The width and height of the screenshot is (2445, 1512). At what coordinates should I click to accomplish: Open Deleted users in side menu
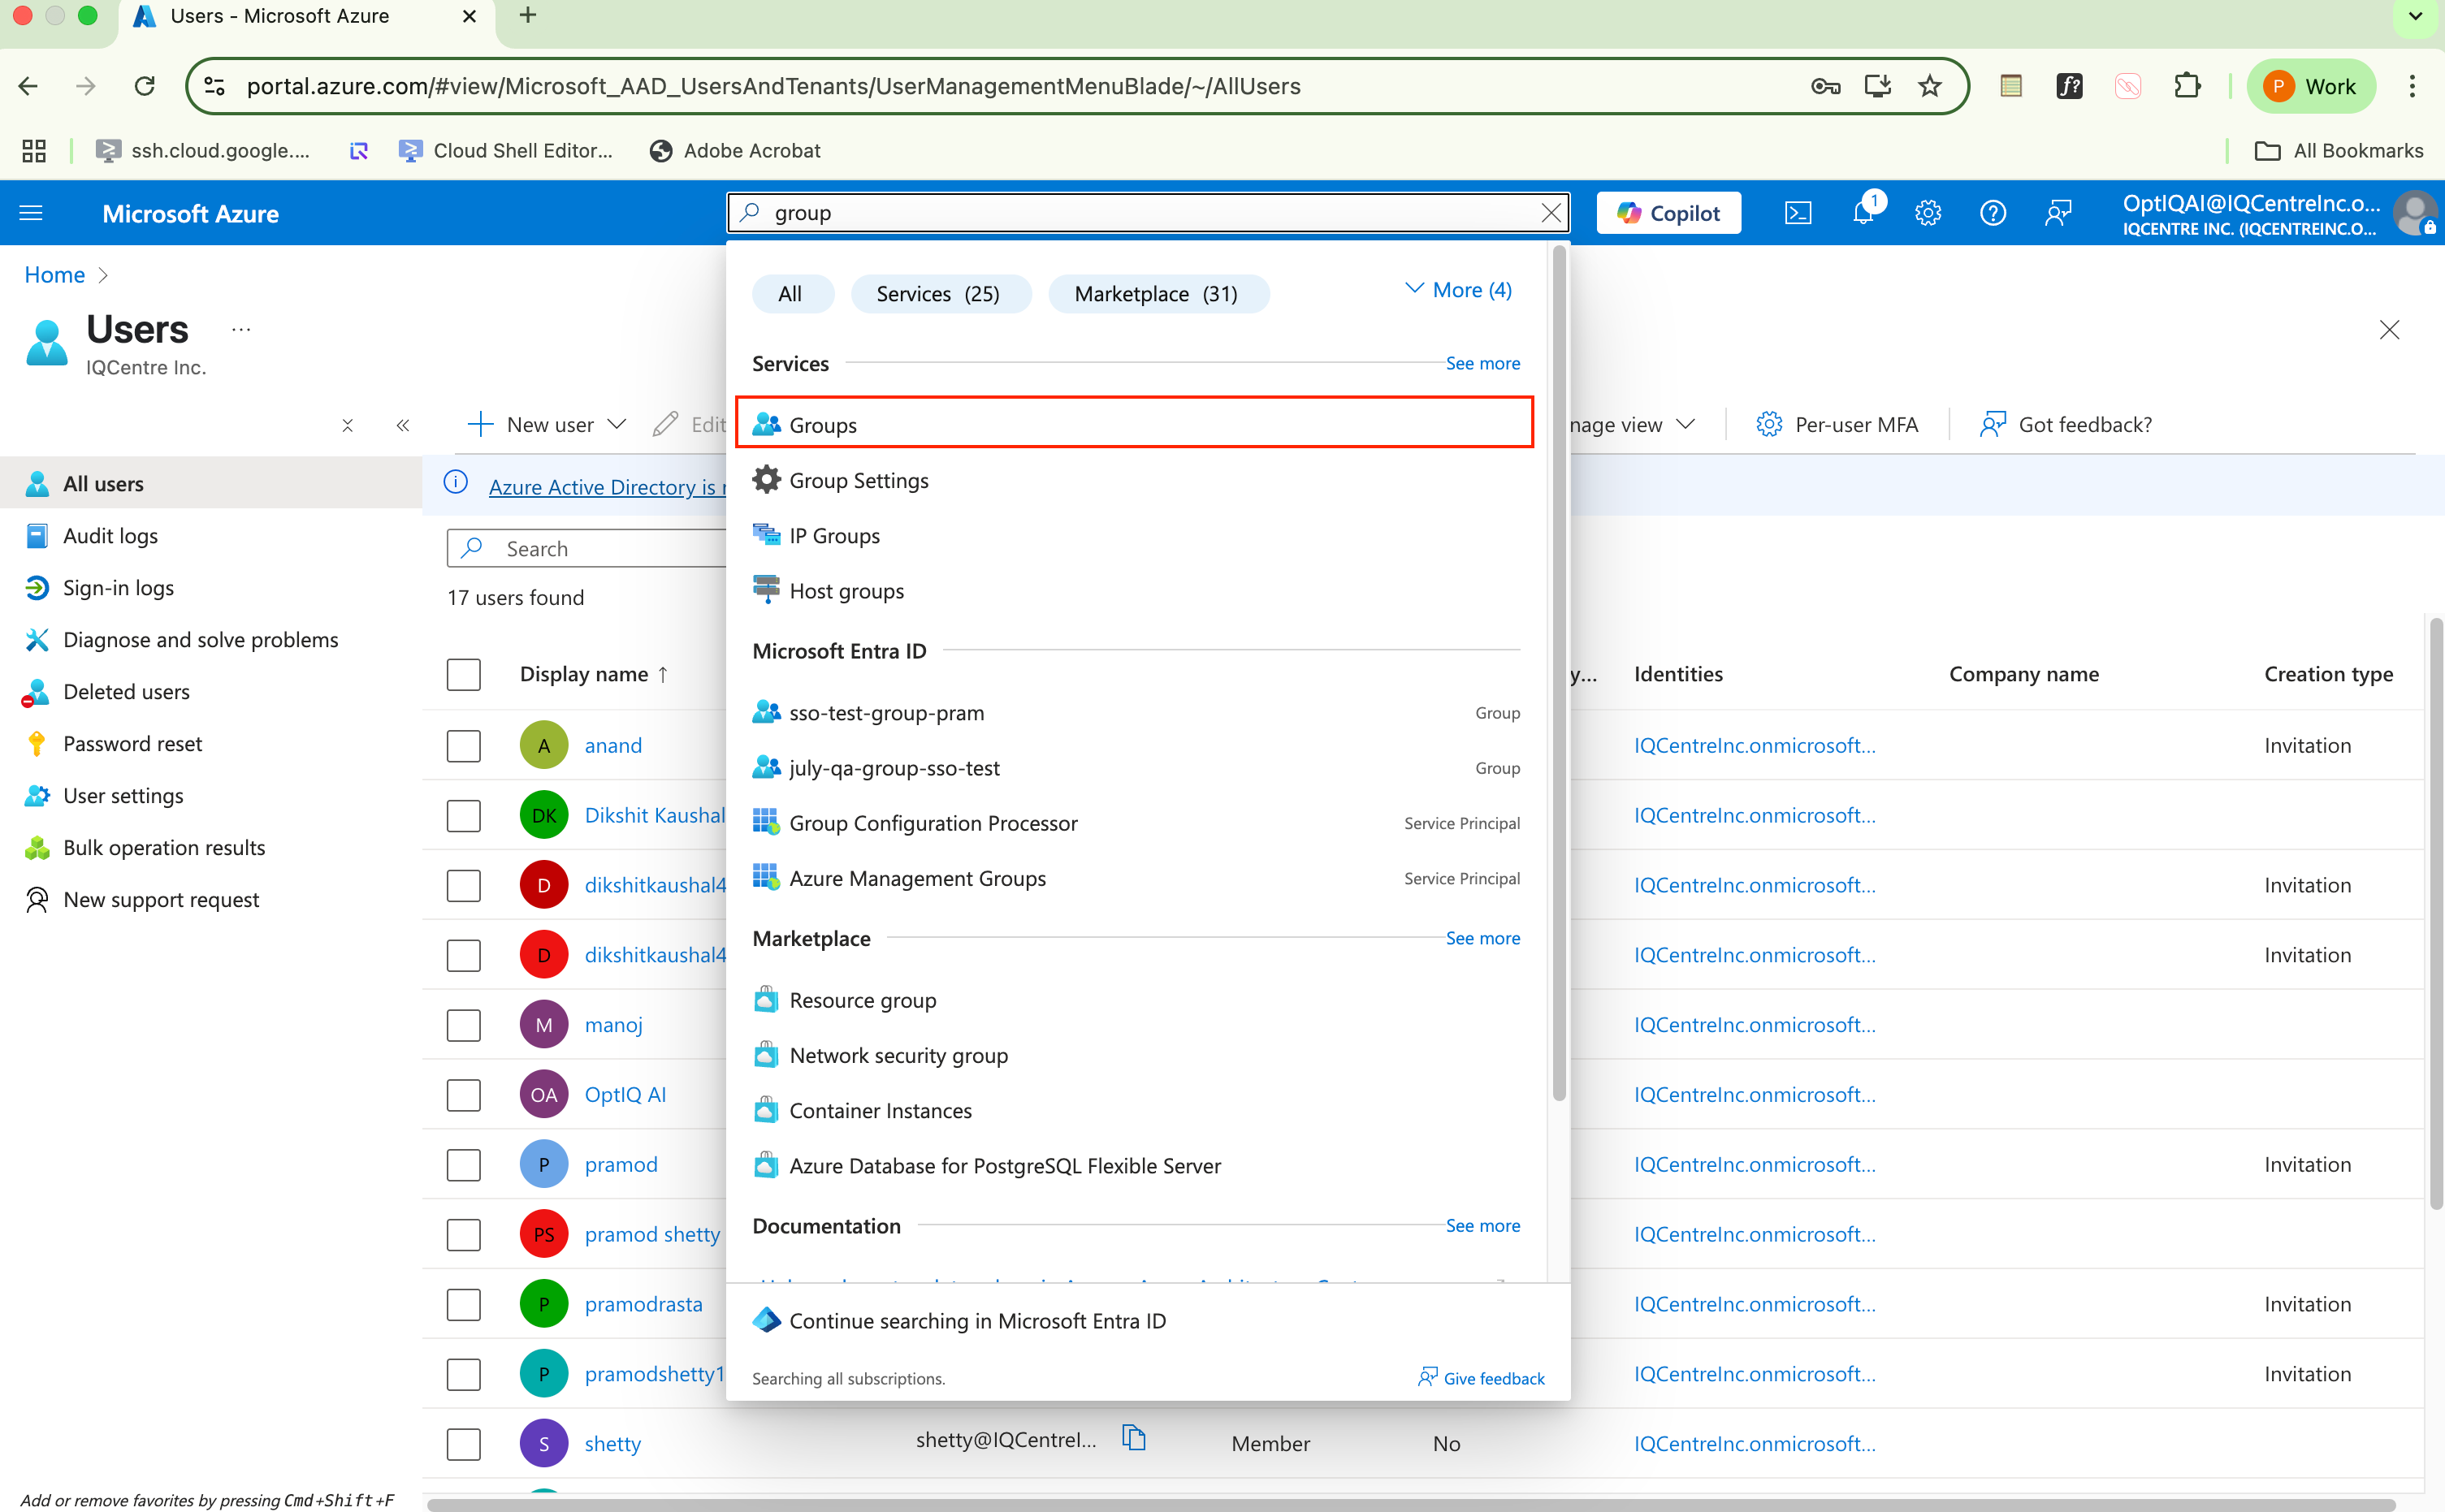click(126, 692)
